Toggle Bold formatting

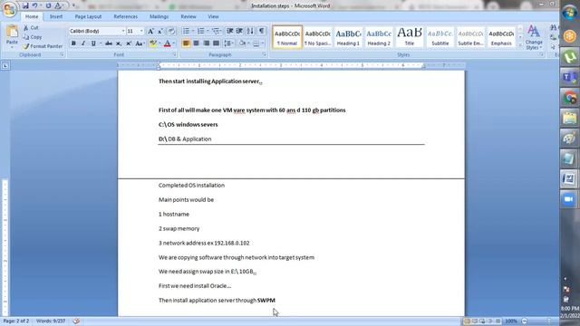click(73, 43)
